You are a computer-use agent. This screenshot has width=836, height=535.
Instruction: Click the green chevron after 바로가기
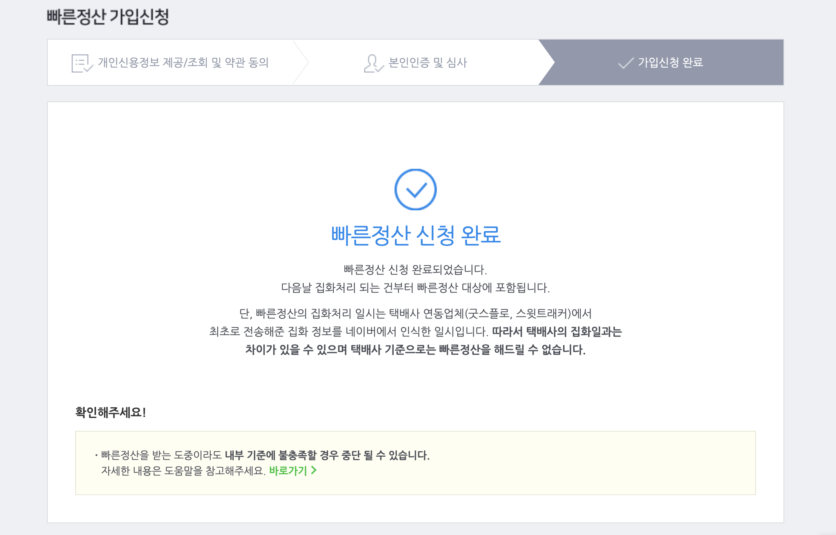coord(314,470)
